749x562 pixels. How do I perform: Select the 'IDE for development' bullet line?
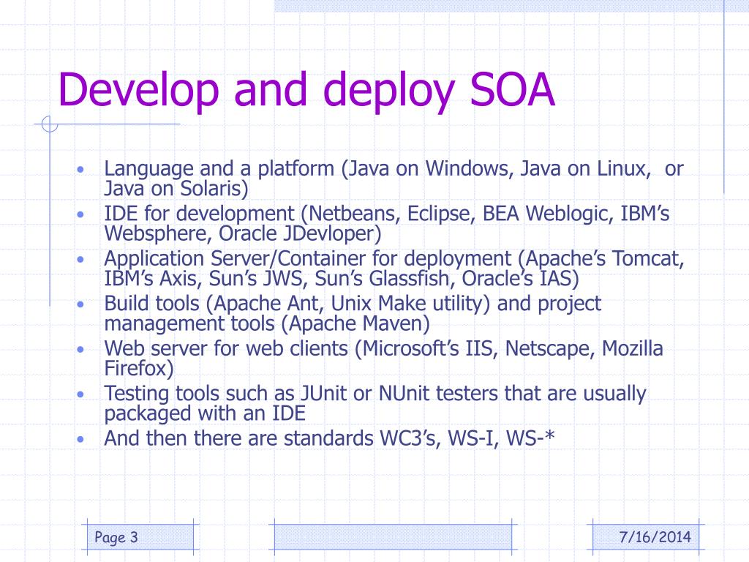tap(387, 214)
